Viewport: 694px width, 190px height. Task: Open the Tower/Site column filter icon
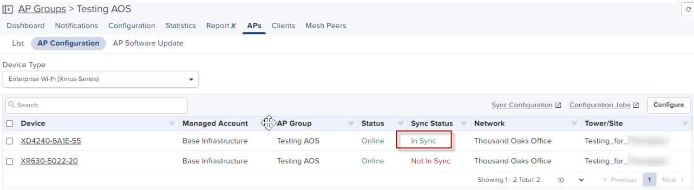coord(685,124)
